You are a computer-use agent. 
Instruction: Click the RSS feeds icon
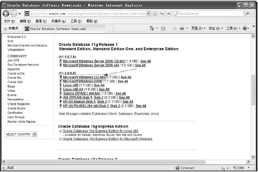point(163,29)
